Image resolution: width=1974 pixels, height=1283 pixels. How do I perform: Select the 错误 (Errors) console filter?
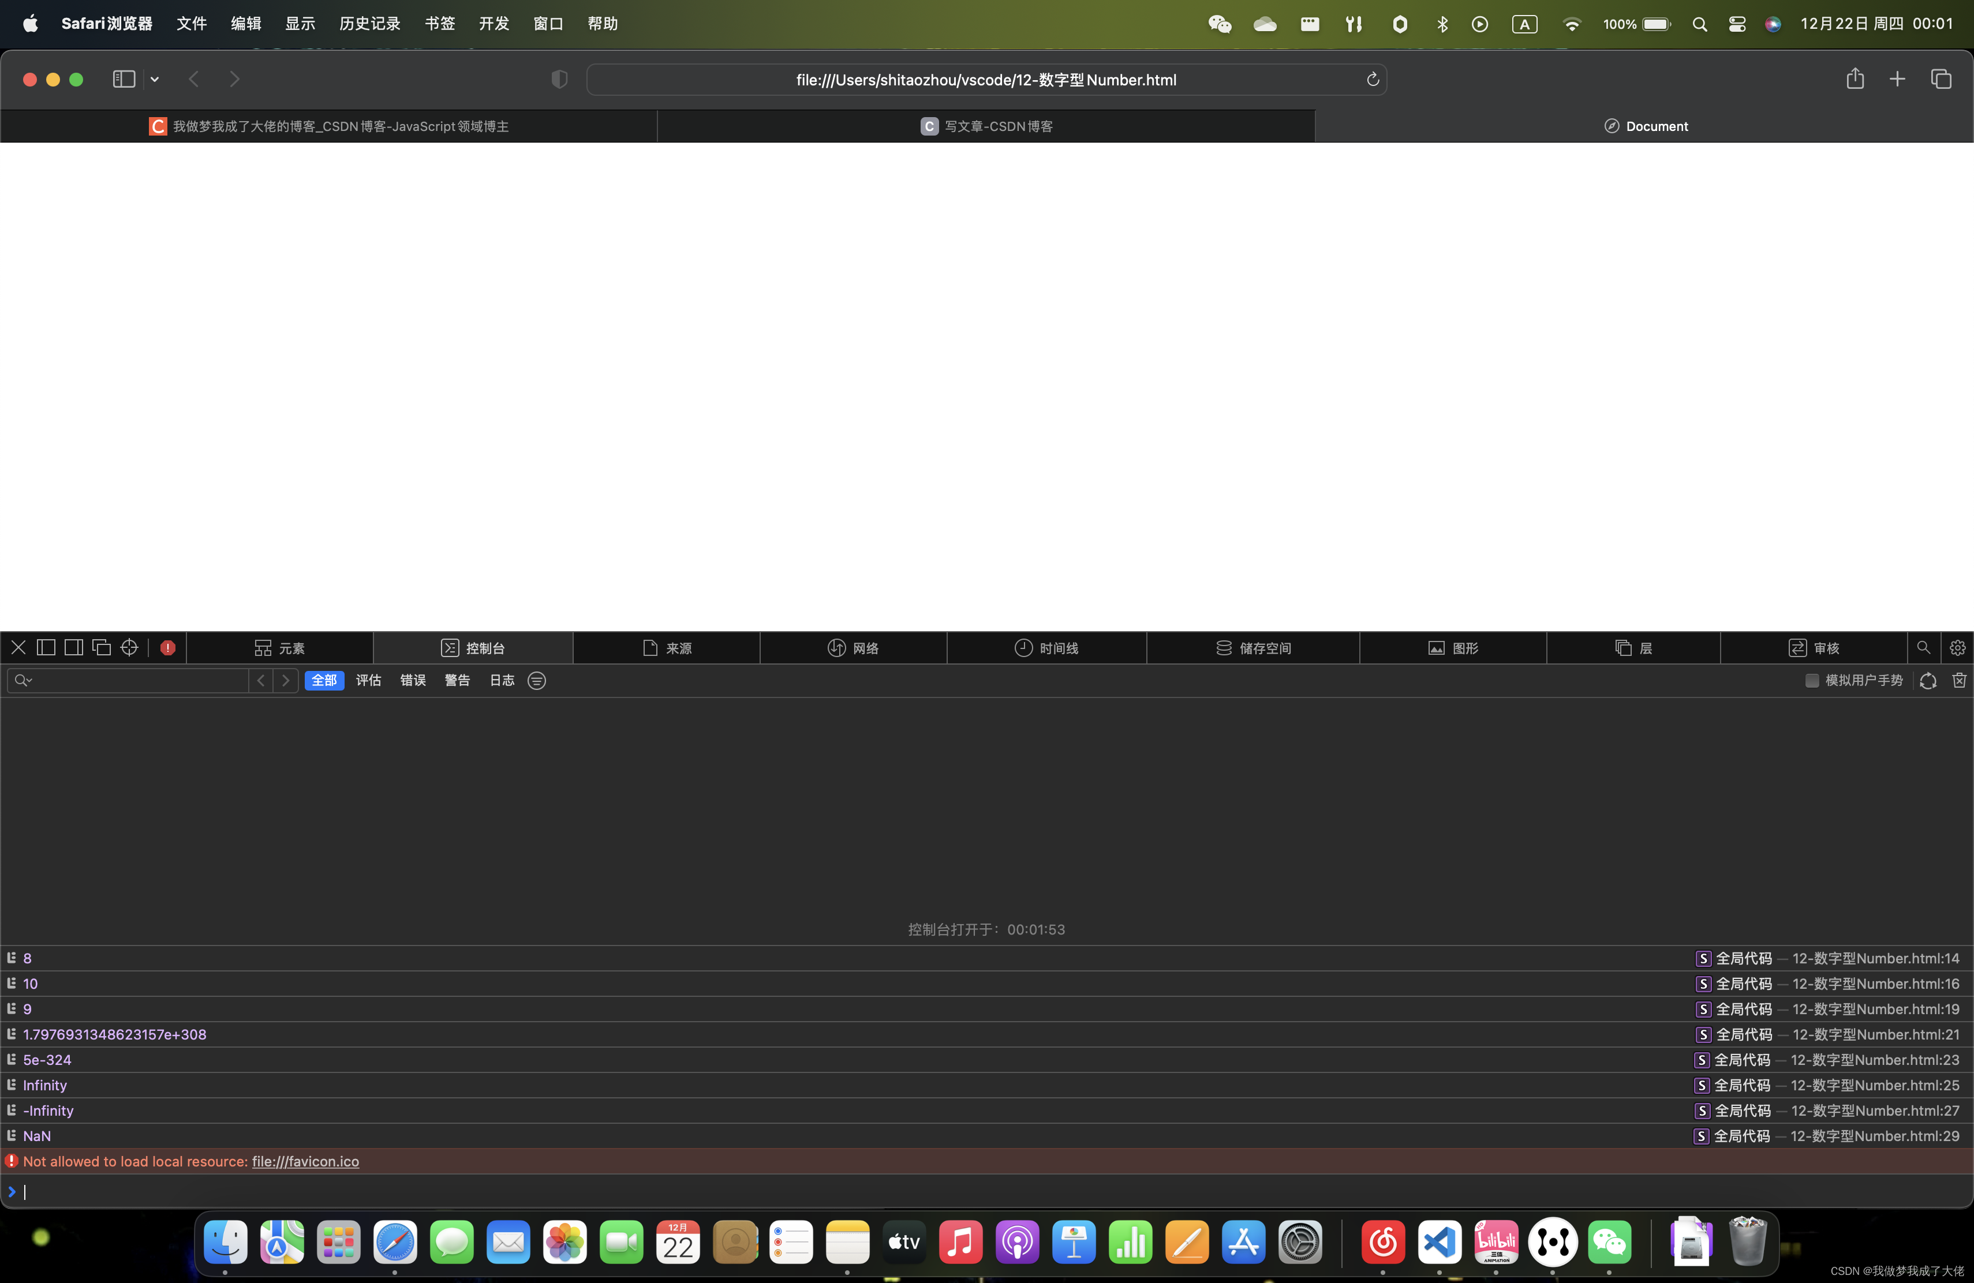click(x=413, y=681)
